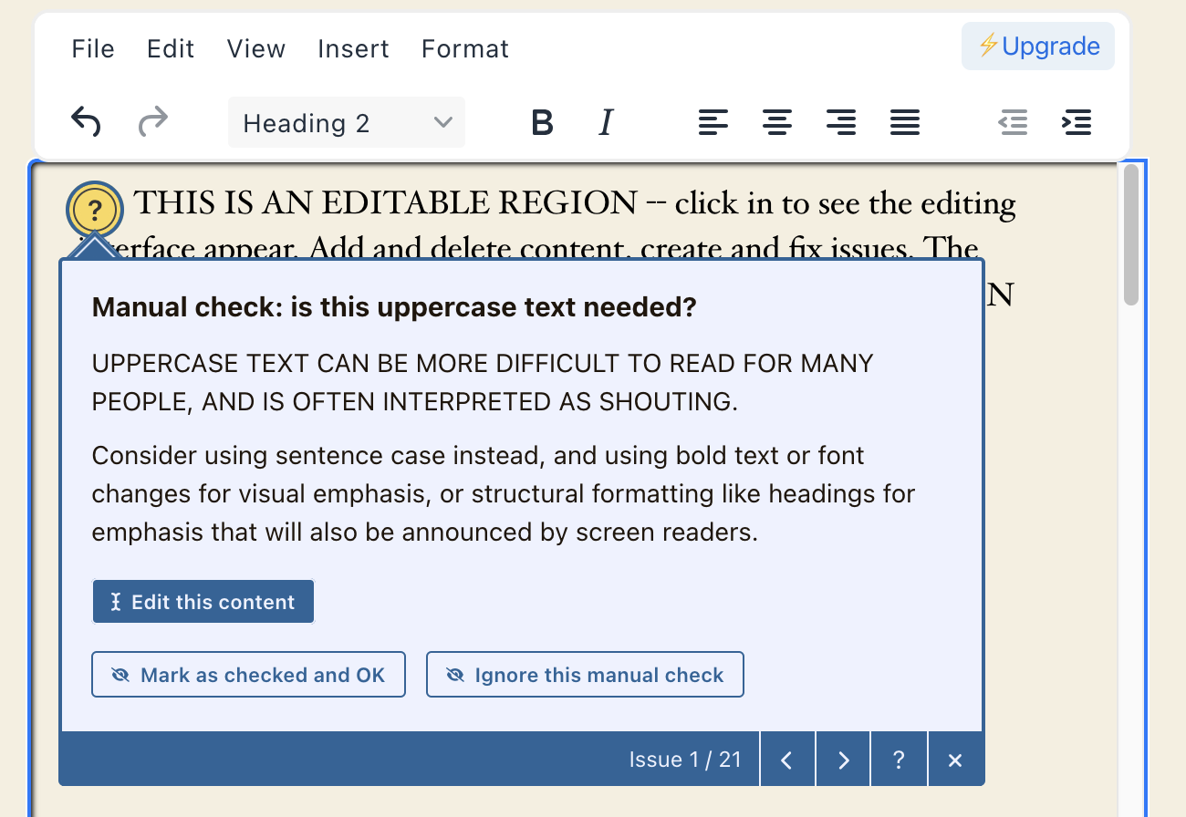Open the File menu

coord(93,48)
